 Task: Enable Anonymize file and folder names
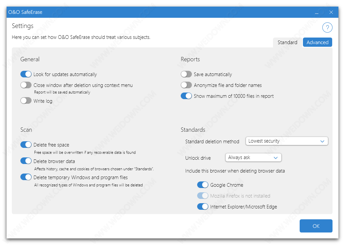point(186,85)
